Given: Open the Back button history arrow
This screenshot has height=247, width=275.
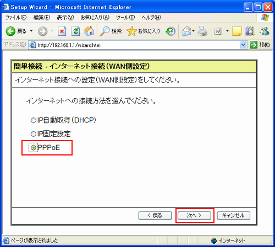Looking at the screenshot, I should [x=31, y=31].
